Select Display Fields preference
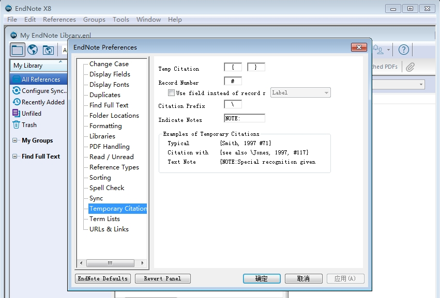 110,74
